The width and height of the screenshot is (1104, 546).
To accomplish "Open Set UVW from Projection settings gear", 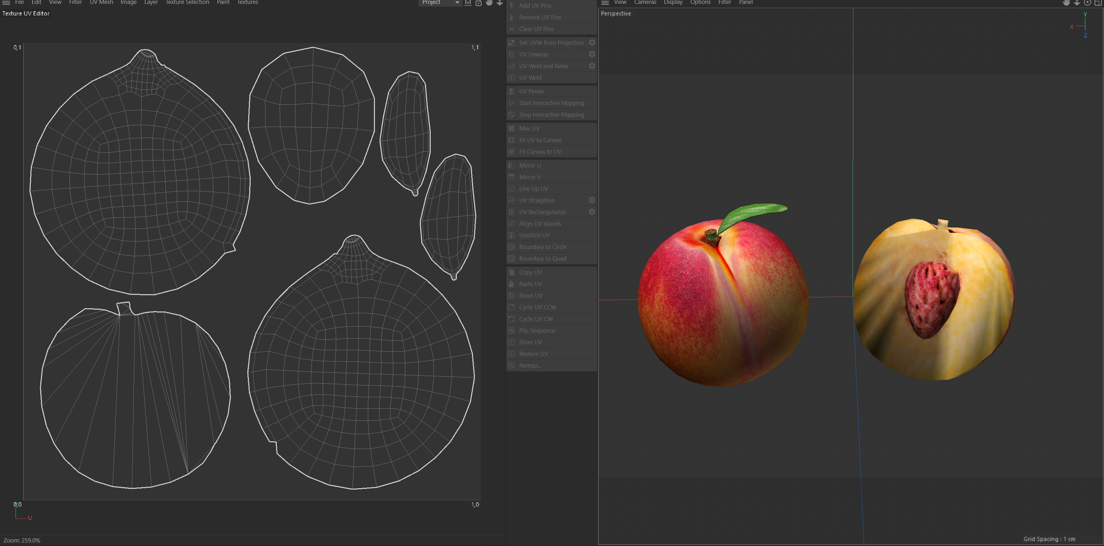I will coord(591,43).
